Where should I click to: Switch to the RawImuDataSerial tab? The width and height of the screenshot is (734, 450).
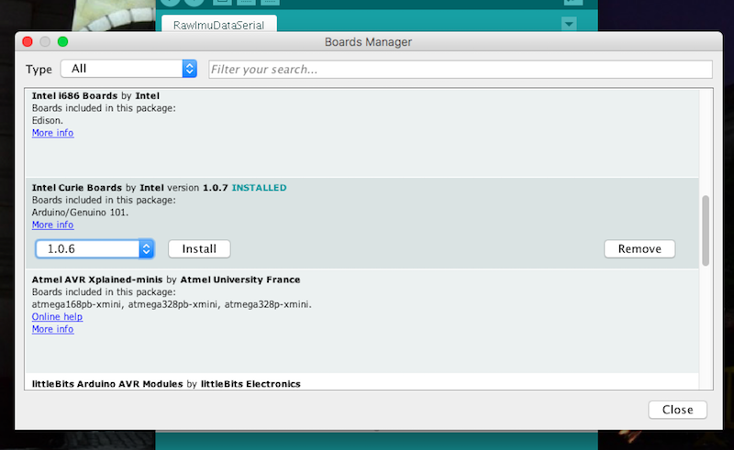(218, 25)
